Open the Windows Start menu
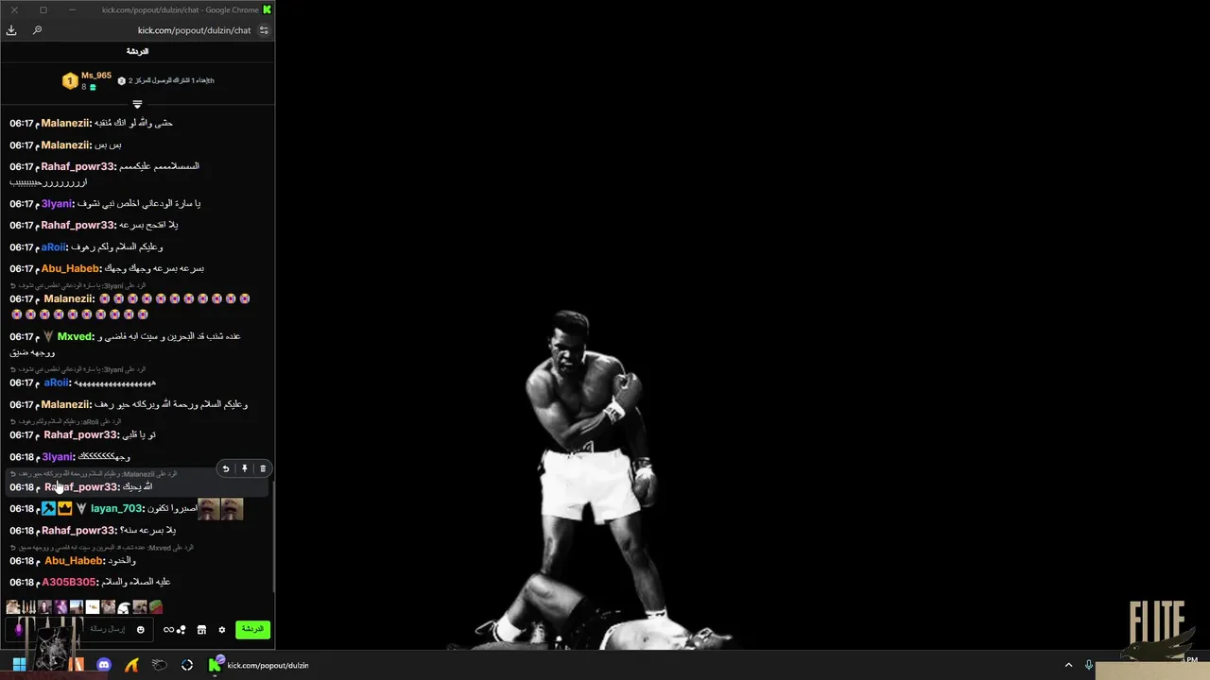Image resolution: width=1210 pixels, height=680 pixels. point(19,665)
